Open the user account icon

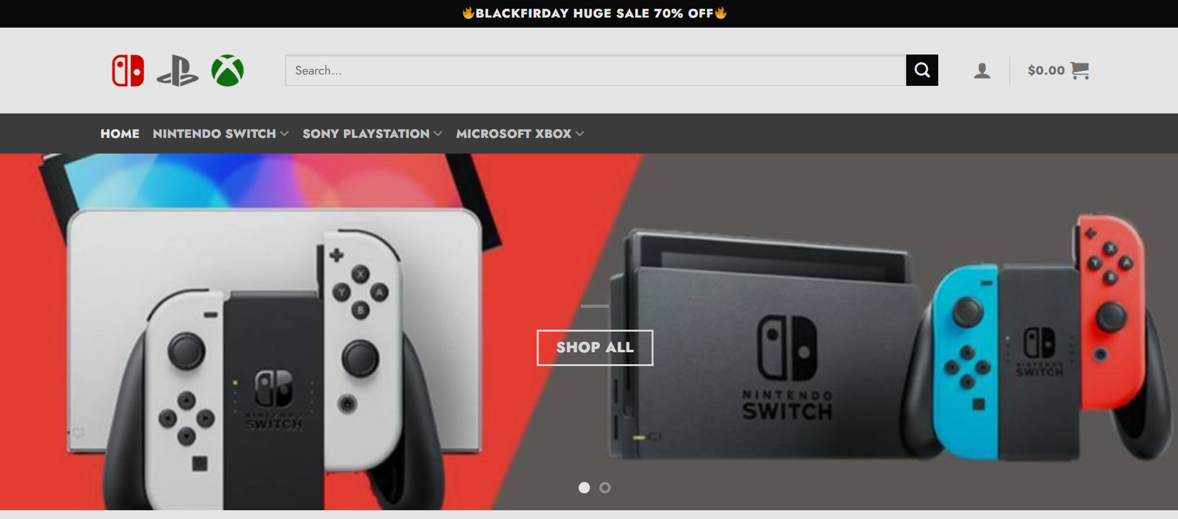pos(982,70)
